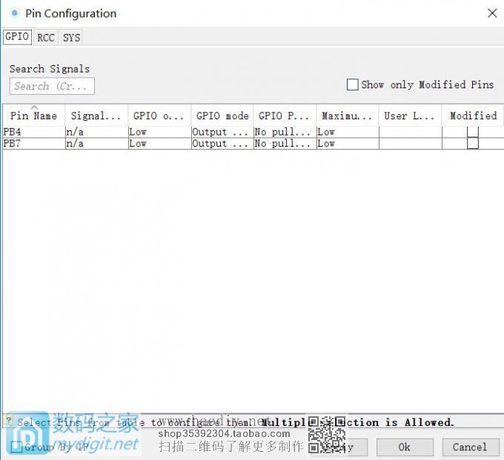Image resolution: width=504 pixels, height=460 pixels.
Task: Select the SYS tab
Action: [71, 37]
